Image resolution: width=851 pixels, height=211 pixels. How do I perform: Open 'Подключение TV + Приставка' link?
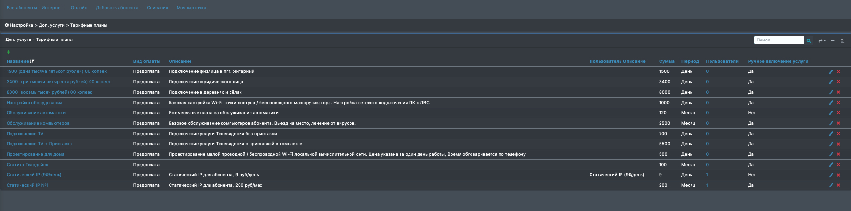(39, 144)
